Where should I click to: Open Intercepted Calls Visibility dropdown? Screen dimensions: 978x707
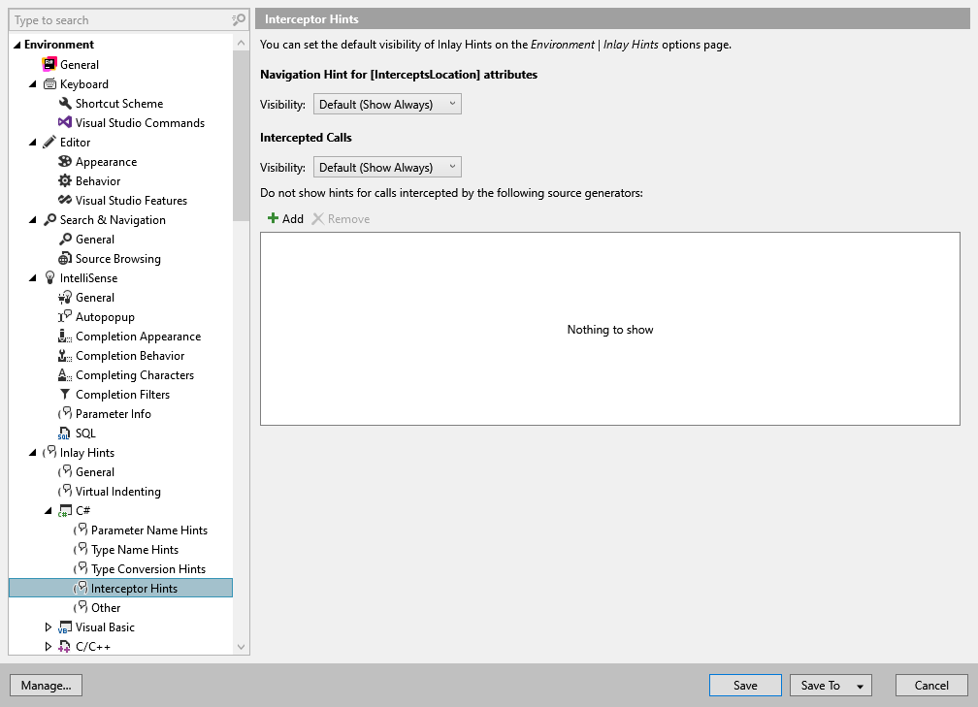[x=387, y=167]
